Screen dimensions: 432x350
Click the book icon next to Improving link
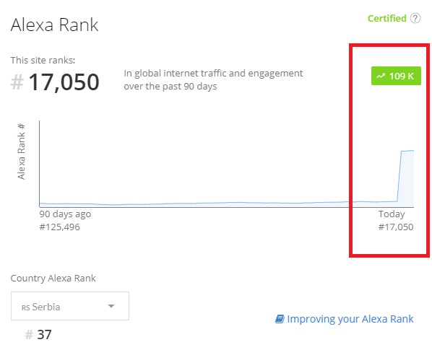point(280,319)
